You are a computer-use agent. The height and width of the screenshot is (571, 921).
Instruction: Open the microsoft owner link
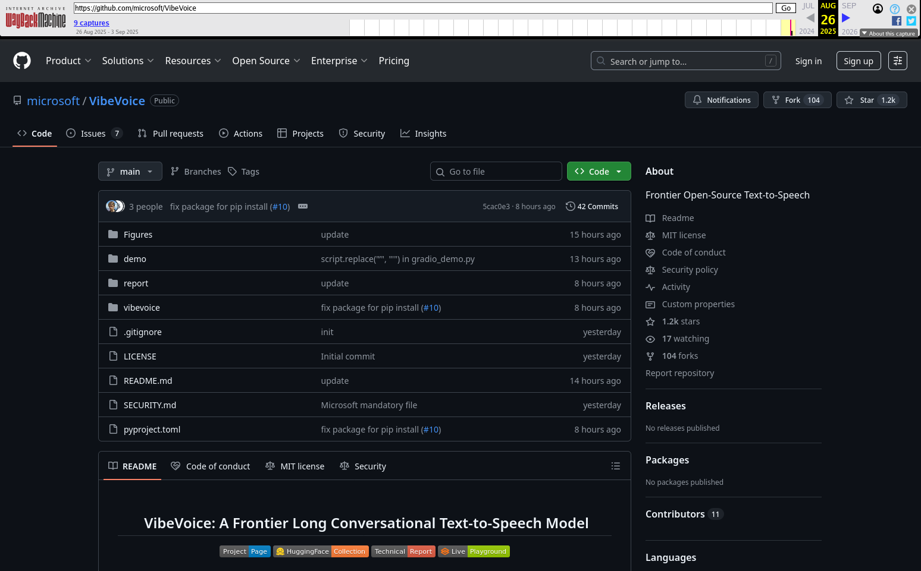(x=53, y=100)
